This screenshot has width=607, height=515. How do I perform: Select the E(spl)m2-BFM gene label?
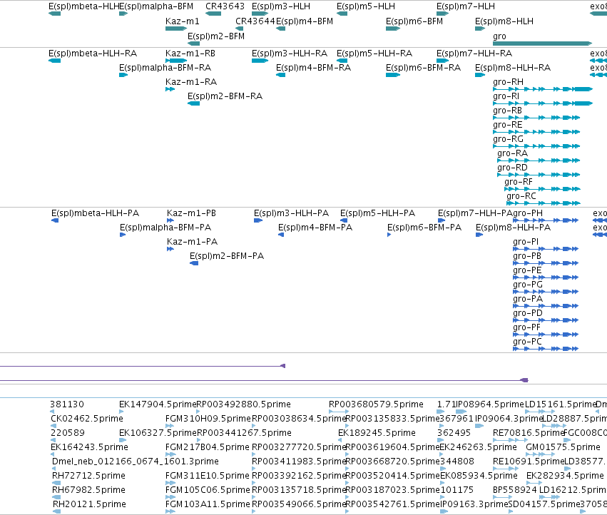[x=216, y=36]
